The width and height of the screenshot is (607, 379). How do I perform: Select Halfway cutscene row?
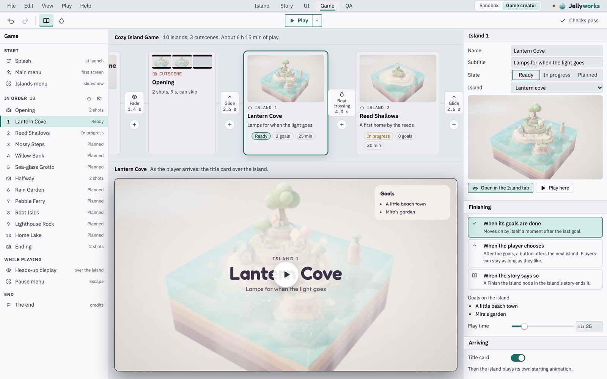[54, 179]
